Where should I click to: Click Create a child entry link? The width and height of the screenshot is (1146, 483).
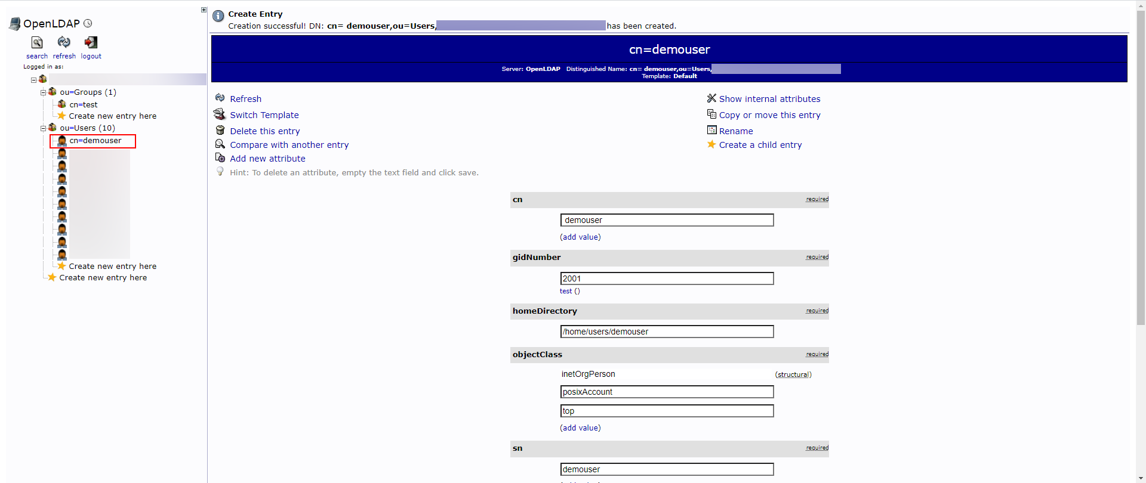pyautogui.click(x=760, y=145)
